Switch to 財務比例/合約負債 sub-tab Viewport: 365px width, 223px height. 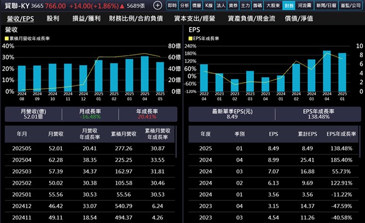click(136, 19)
